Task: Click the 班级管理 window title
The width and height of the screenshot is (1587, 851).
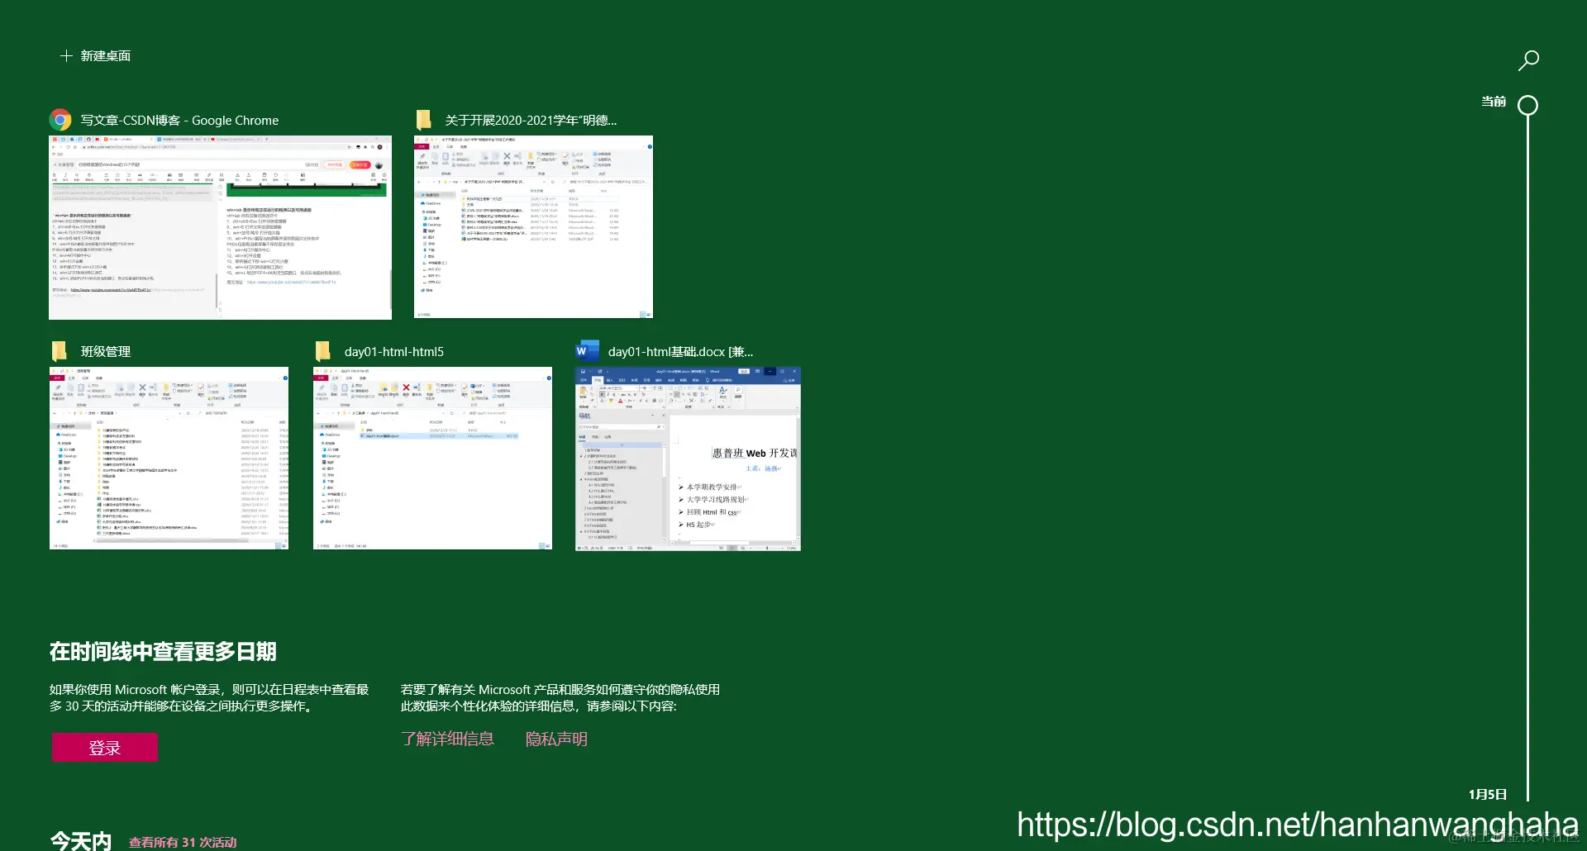Action: (x=106, y=352)
